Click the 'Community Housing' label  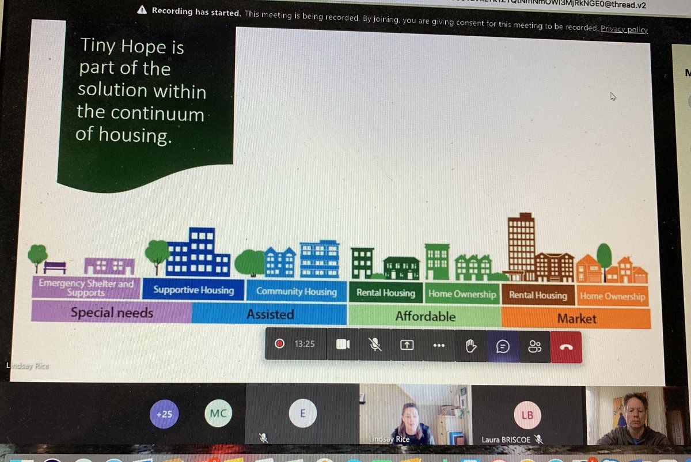pos(296,291)
